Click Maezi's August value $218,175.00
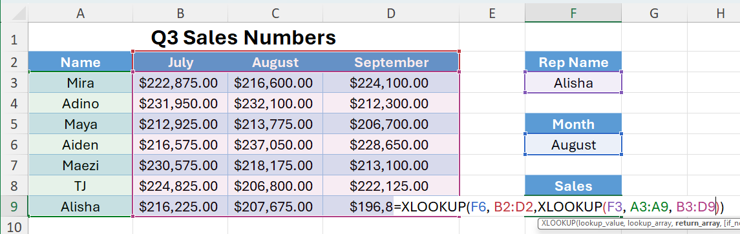Viewport: 740px width, 234px height. pyautogui.click(x=275, y=165)
